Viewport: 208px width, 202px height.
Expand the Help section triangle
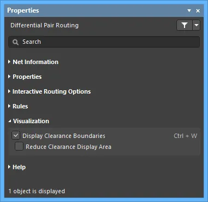[x=9, y=167]
